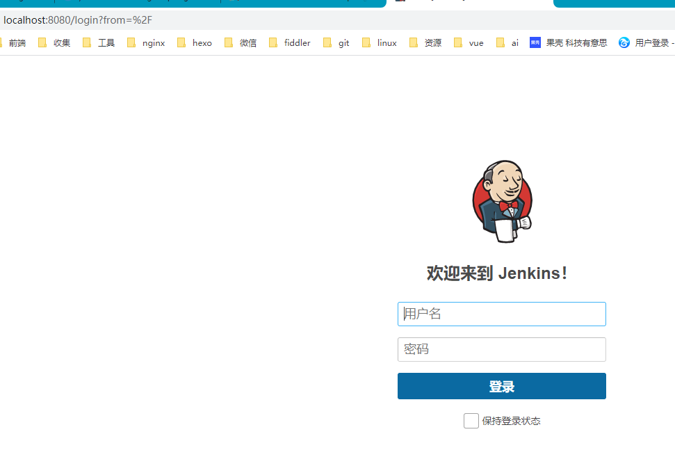Open the fiddler bookmark folder

(289, 42)
